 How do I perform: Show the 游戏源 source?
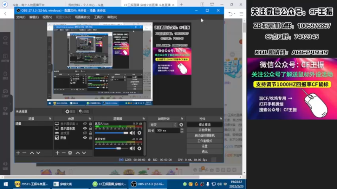[85, 133]
